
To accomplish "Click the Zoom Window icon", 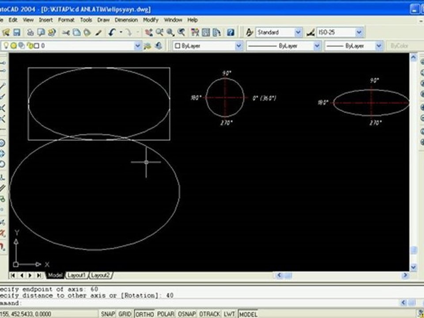I will [x=170, y=32].
